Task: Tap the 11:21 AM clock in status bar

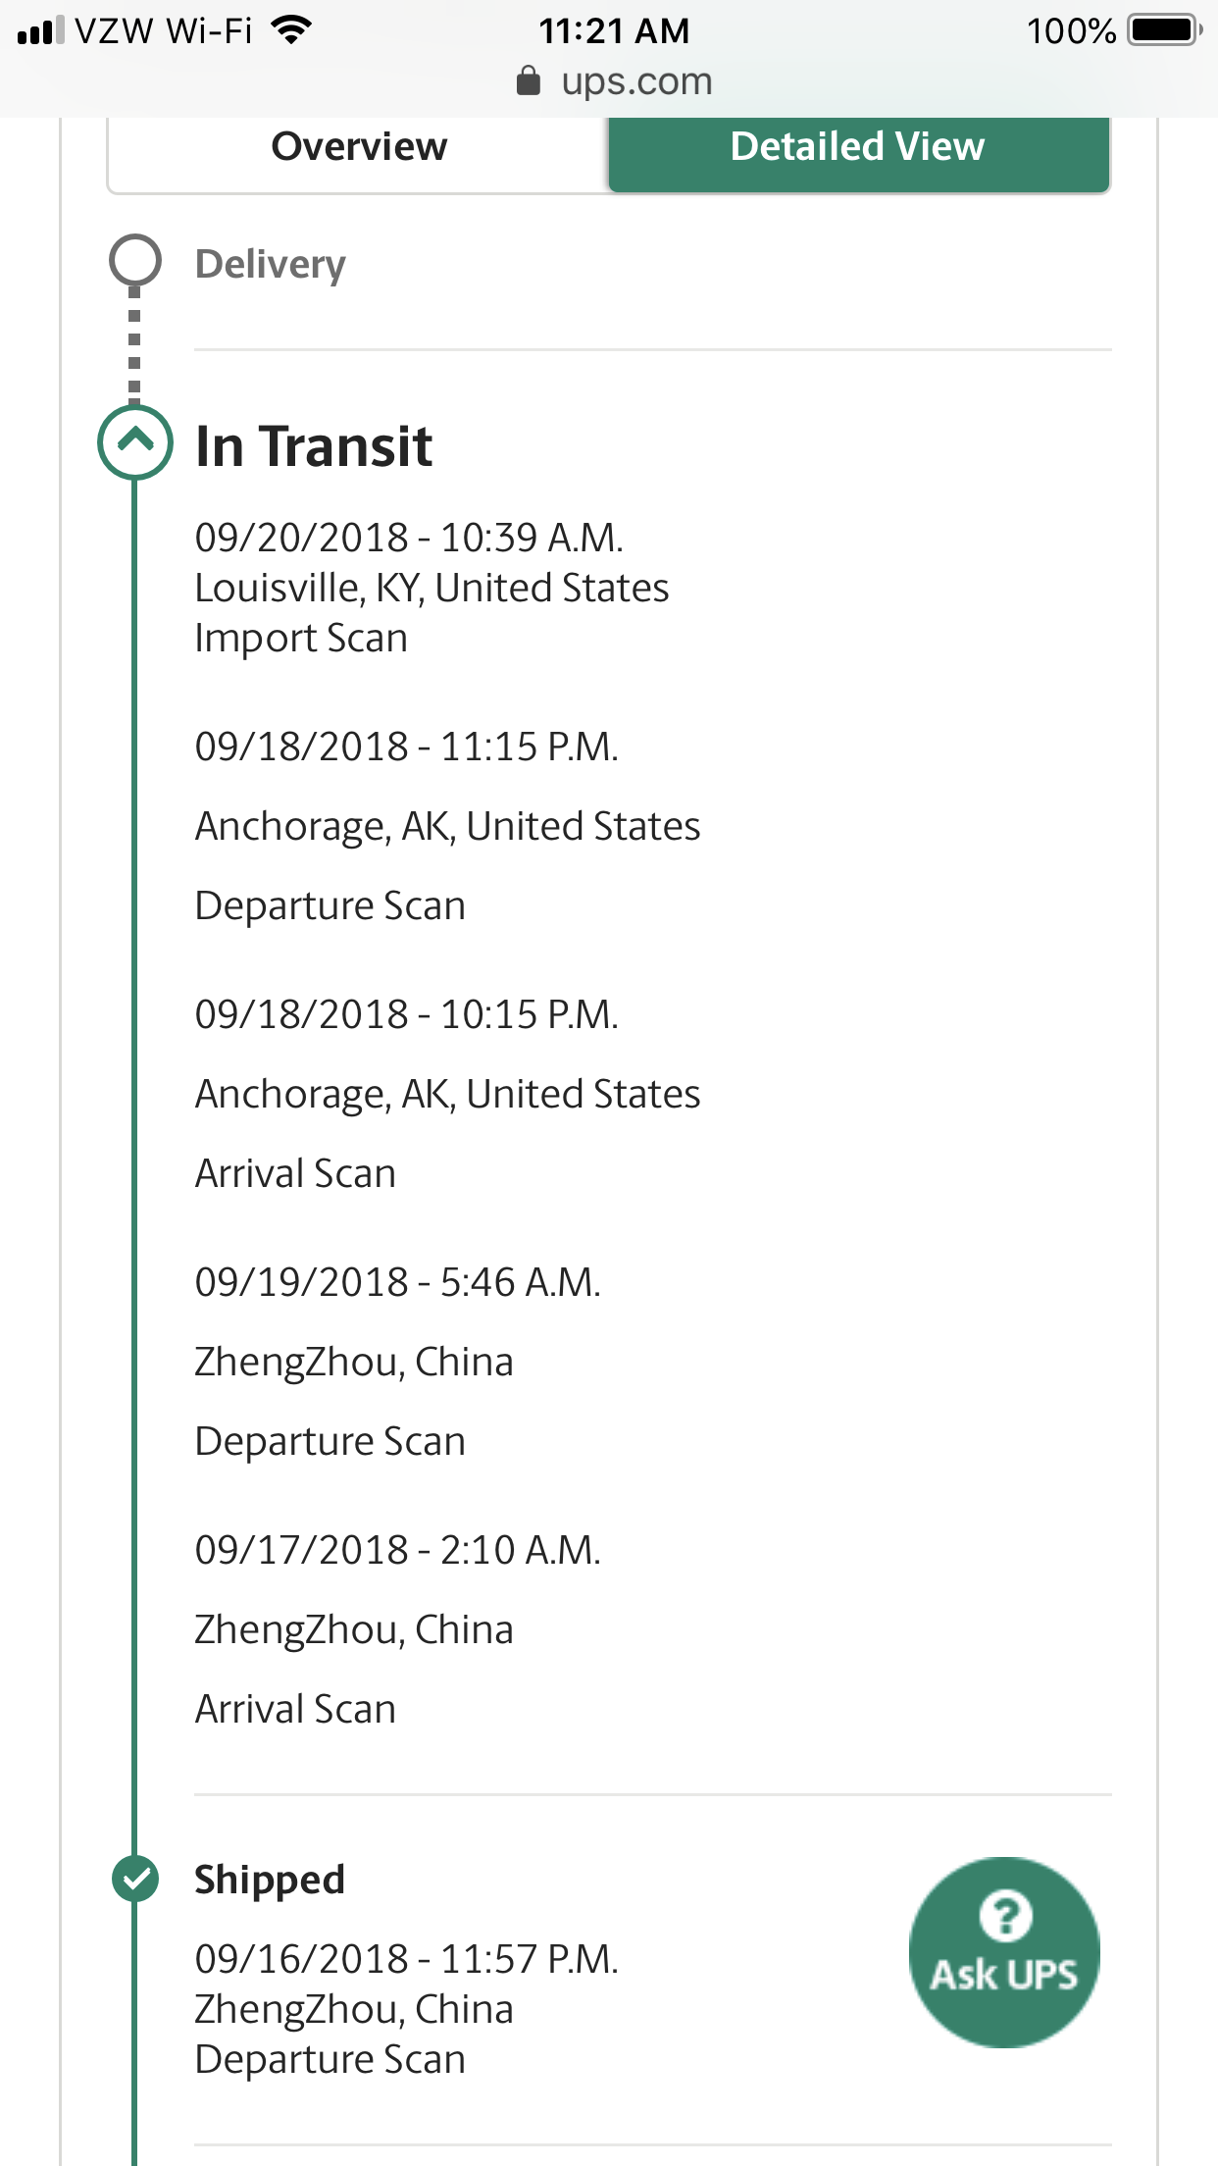Action: click(614, 30)
